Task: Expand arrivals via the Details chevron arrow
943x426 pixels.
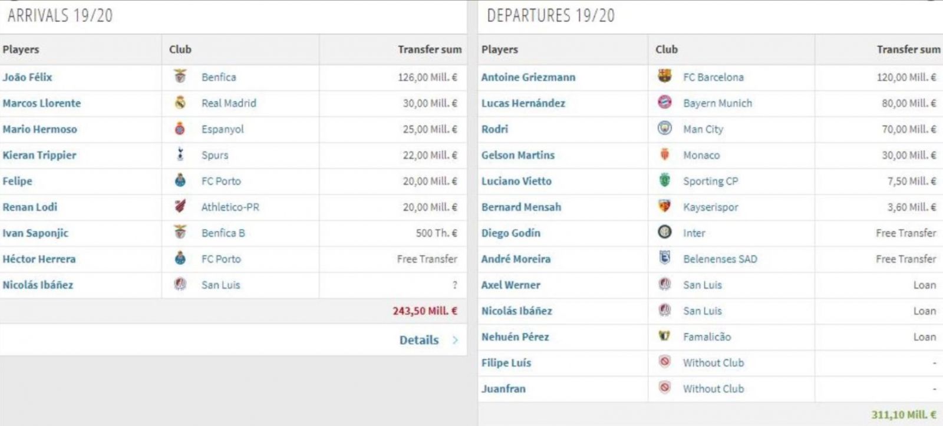Action: pos(455,340)
